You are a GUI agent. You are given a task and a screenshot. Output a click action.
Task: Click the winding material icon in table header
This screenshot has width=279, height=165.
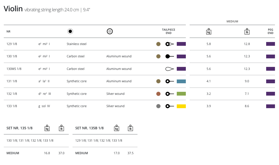click(x=110, y=31)
